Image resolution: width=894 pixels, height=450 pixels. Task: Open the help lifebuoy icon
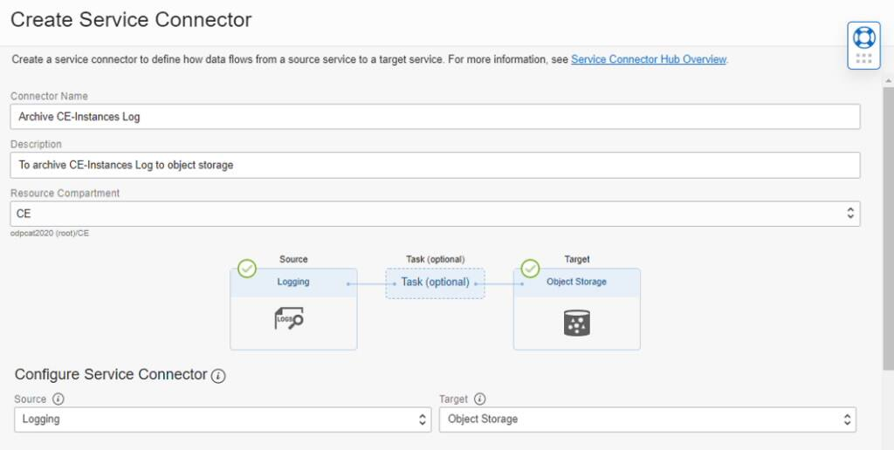(863, 37)
